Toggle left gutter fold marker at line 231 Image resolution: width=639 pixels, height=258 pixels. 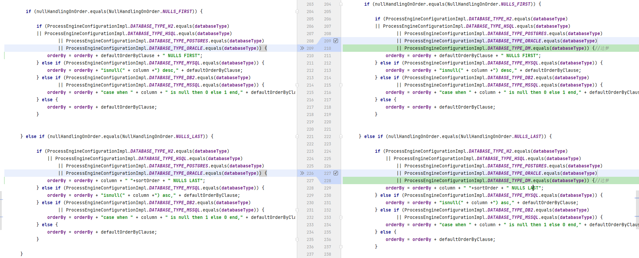[x=297, y=210]
